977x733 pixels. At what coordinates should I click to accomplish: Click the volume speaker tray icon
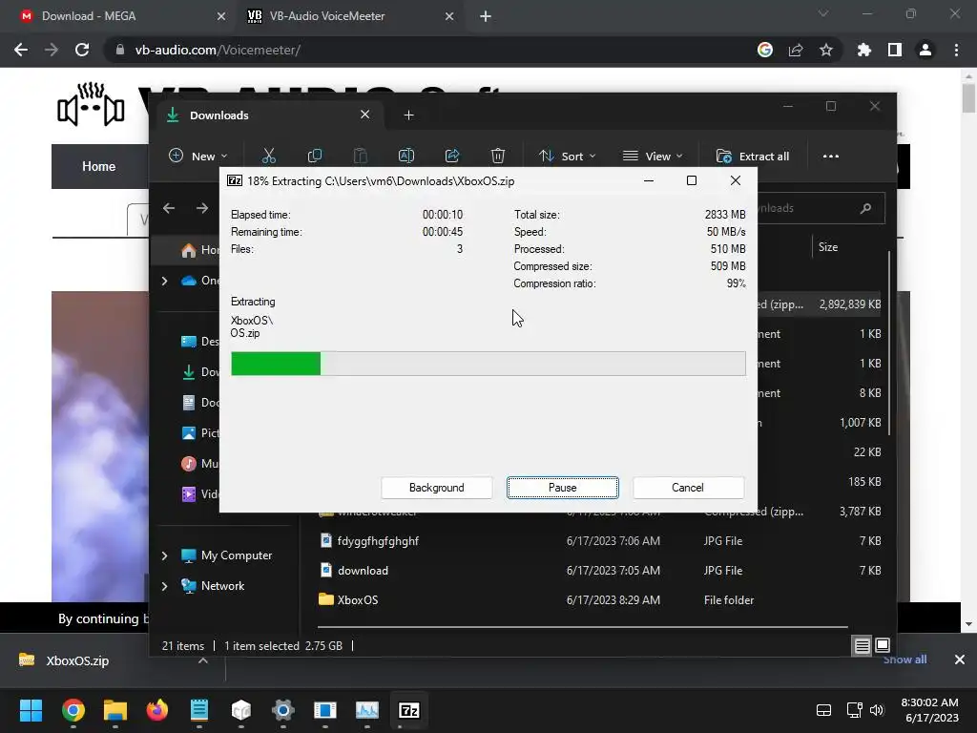[x=877, y=710]
